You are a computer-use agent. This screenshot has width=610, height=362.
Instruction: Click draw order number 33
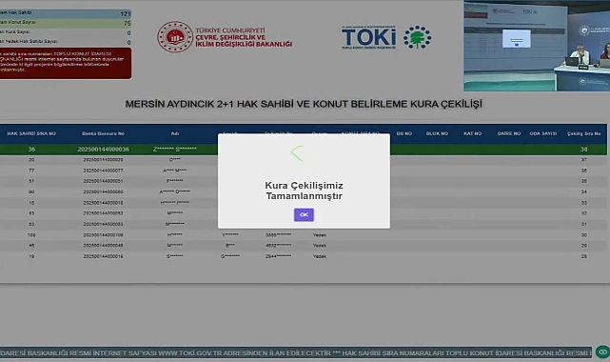tap(584, 203)
